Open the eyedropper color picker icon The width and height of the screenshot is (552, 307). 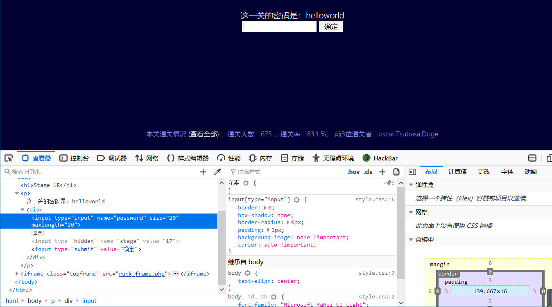coord(217,171)
